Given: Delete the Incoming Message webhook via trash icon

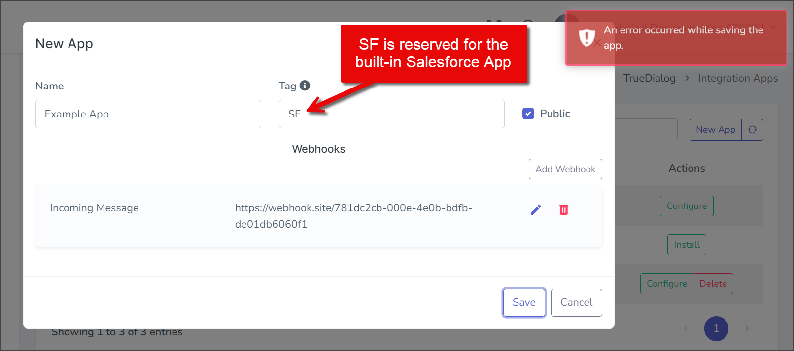Looking at the screenshot, I should [564, 210].
